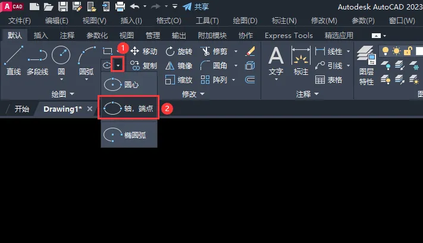Expand the 阵列 array dropdown arrow
Screen dimensions: 423x243
234,80
